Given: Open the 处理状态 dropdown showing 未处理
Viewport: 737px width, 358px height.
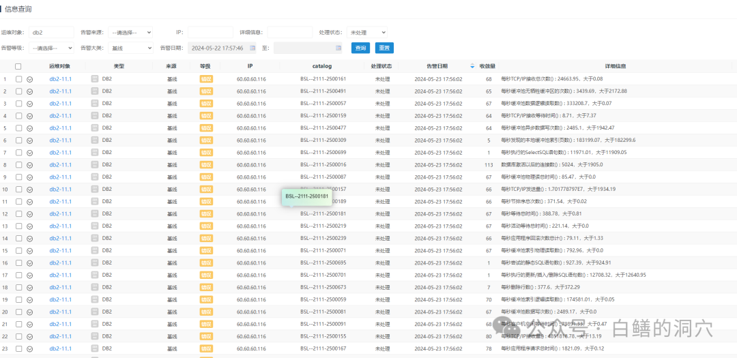Looking at the screenshot, I should [367, 33].
